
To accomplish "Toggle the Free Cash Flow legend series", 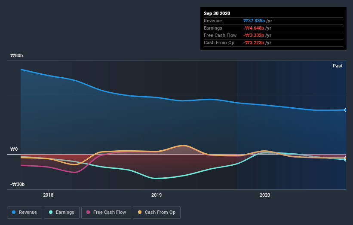I will tap(106, 213).
